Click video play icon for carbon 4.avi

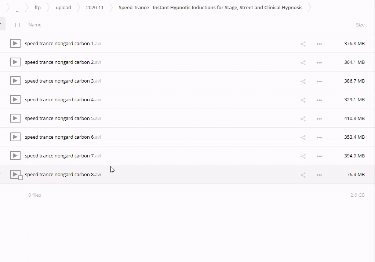coord(15,99)
